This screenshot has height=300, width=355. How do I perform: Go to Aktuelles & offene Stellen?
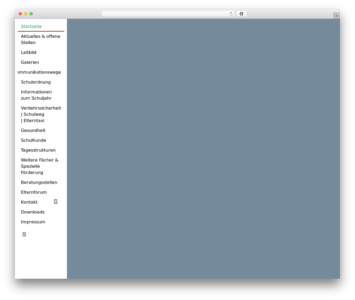pos(40,39)
